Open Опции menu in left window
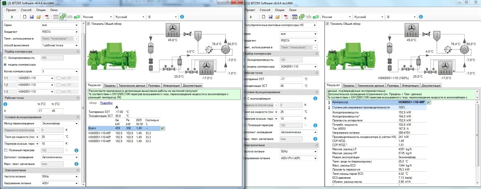The height and width of the screenshot is (189, 481). (41, 10)
